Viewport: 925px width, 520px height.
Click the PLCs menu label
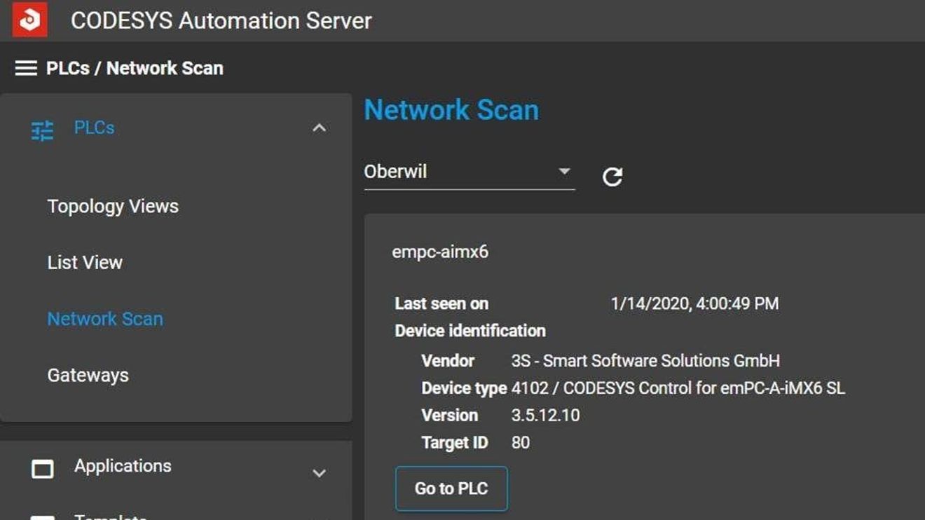(94, 128)
